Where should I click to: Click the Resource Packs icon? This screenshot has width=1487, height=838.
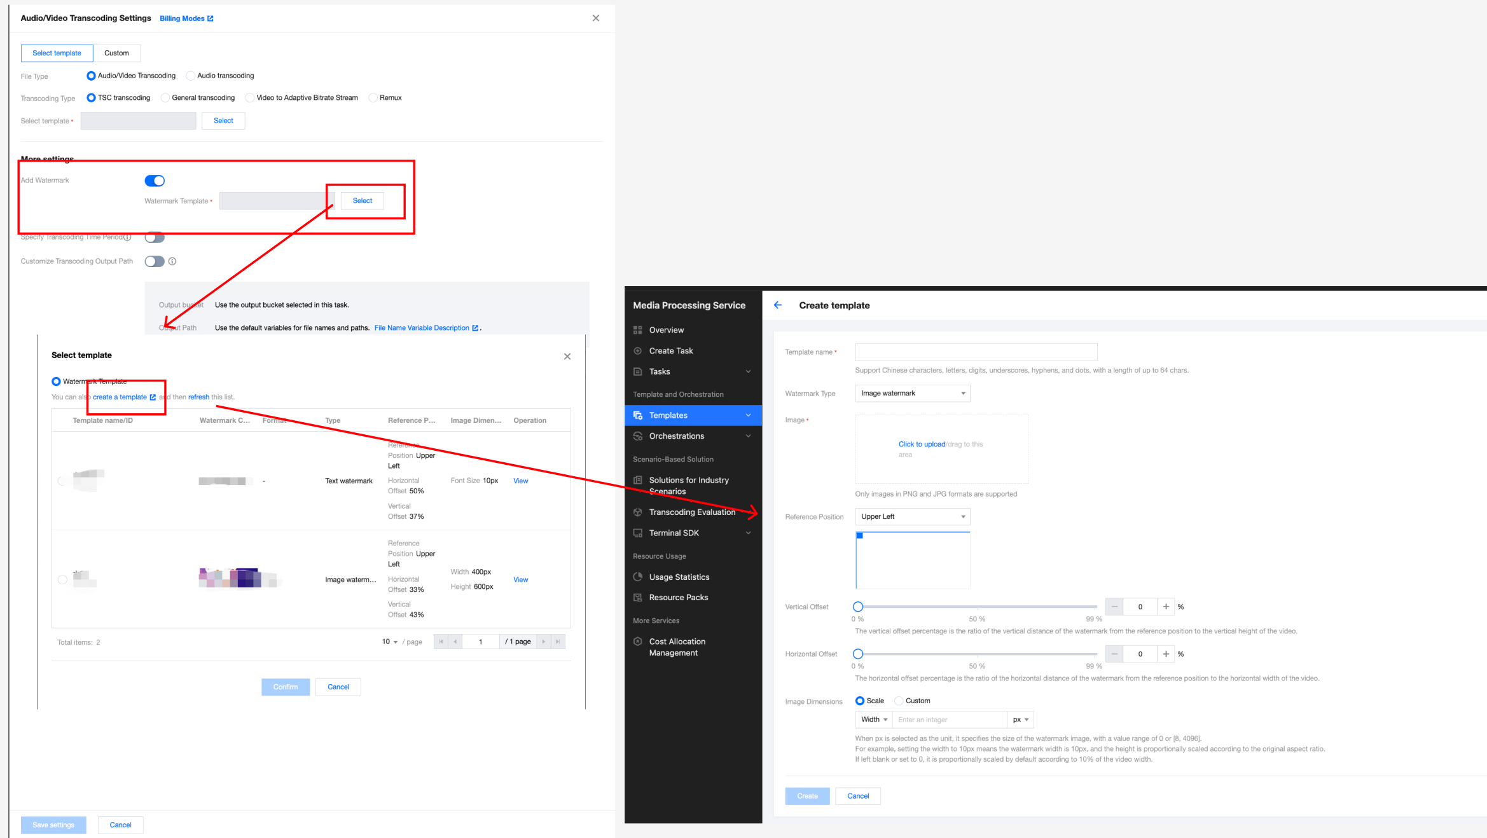tap(637, 598)
